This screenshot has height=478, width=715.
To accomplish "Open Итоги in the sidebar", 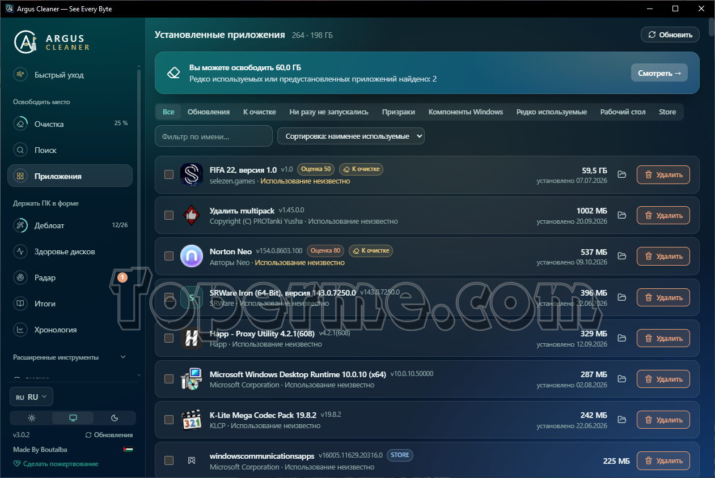I will point(70,304).
